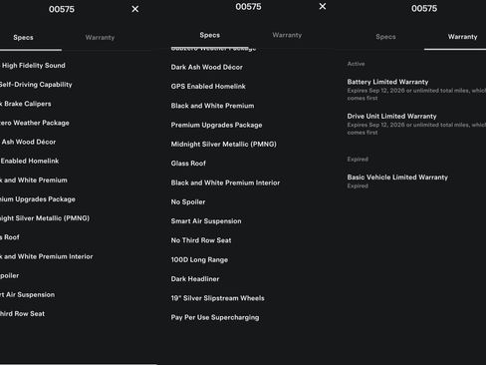The height and width of the screenshot is (365, 486).
Task: Select the Drive Unit Limited Warranty entry
Action: [391, 116]
